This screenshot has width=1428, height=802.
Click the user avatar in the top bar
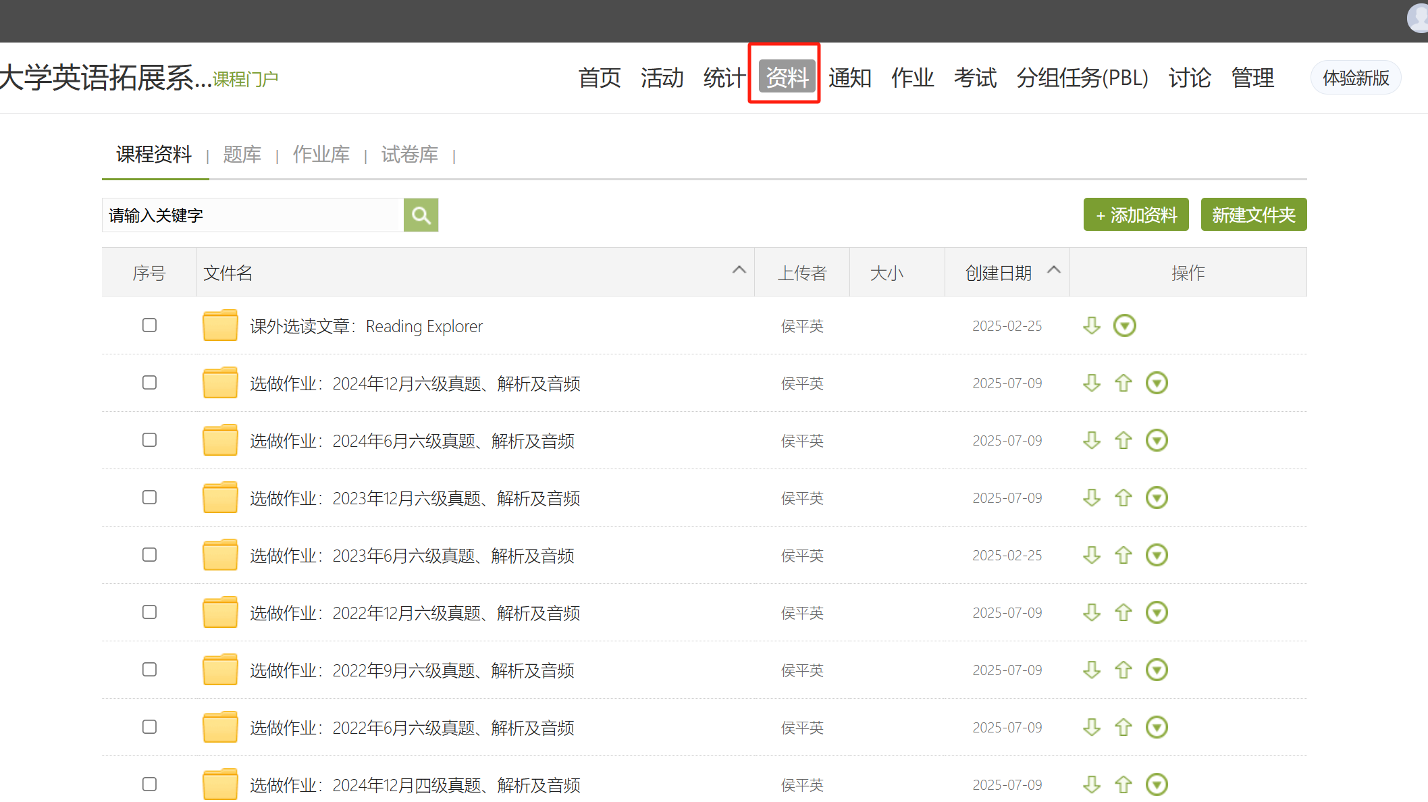point(1417,18)
